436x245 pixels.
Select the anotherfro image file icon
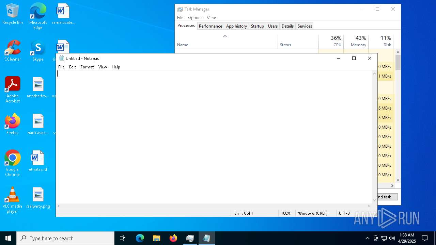tap(38, 87)
